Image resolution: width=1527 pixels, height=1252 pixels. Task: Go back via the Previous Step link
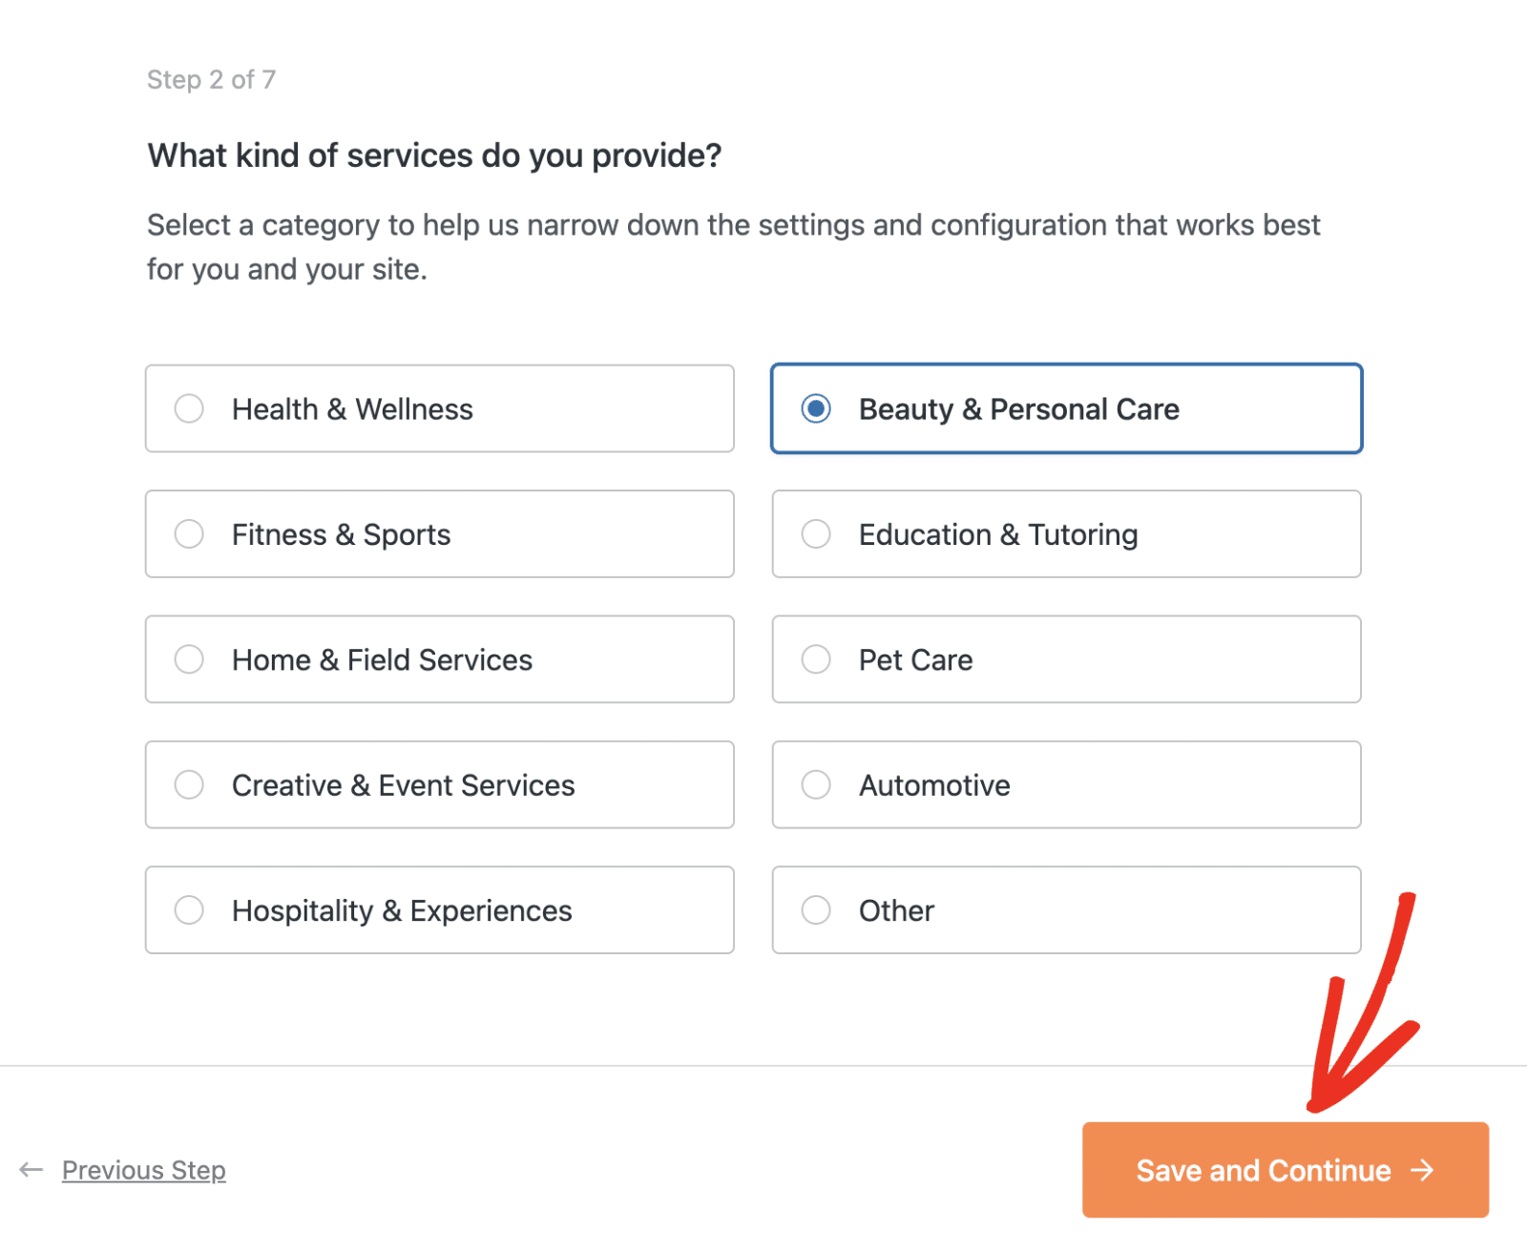(143, 1170)
